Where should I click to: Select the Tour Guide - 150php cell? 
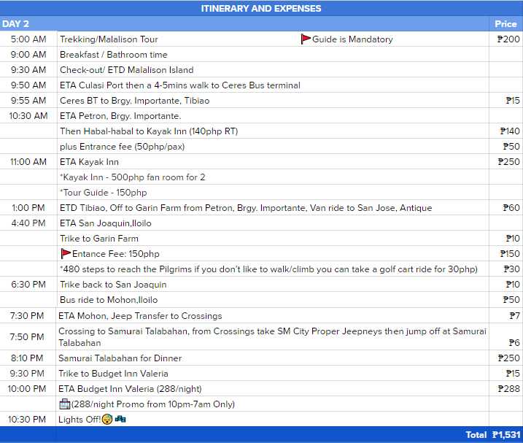point(273,193)
